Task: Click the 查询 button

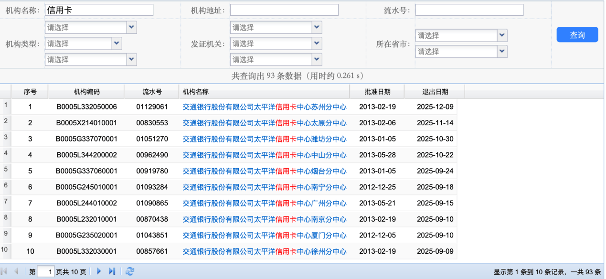Action: [x=577, y=35]
